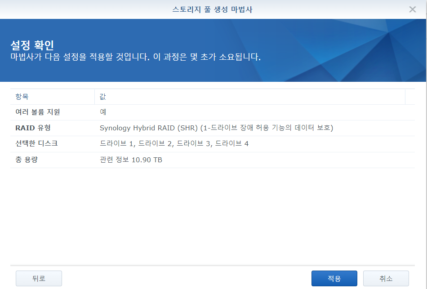
Task: Close the storage pool wizard dialog
Action: click(x=413, y=9)
